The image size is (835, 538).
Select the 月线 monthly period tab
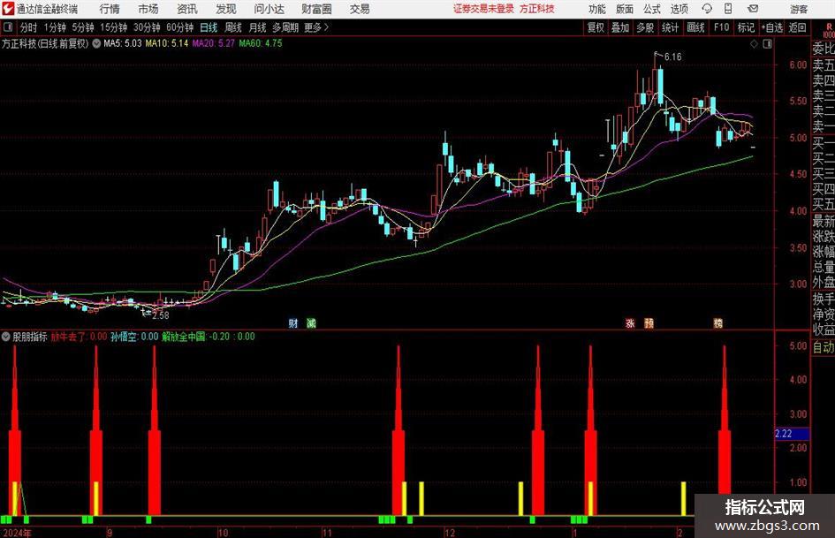(257, 27)
